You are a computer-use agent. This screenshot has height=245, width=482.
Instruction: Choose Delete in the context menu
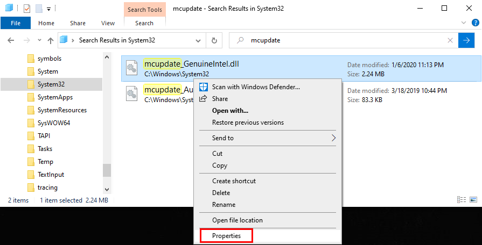(x=268, y=193)
